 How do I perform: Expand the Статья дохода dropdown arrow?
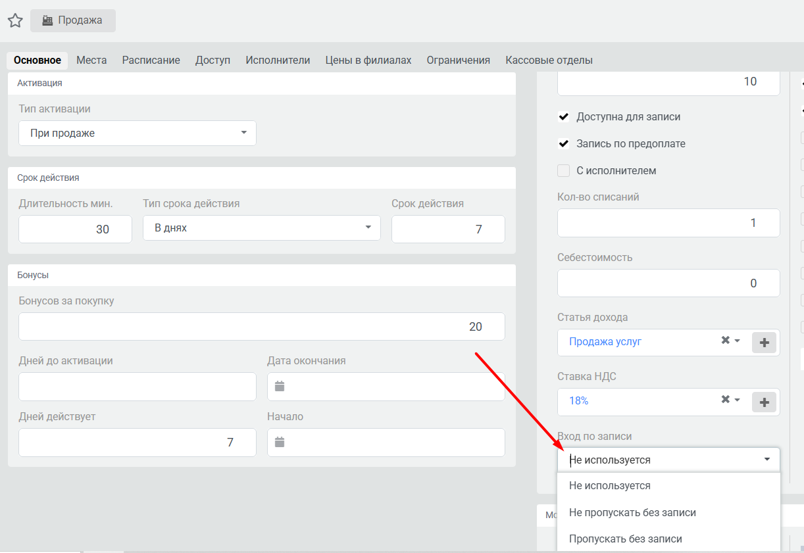tap(738, 341)
